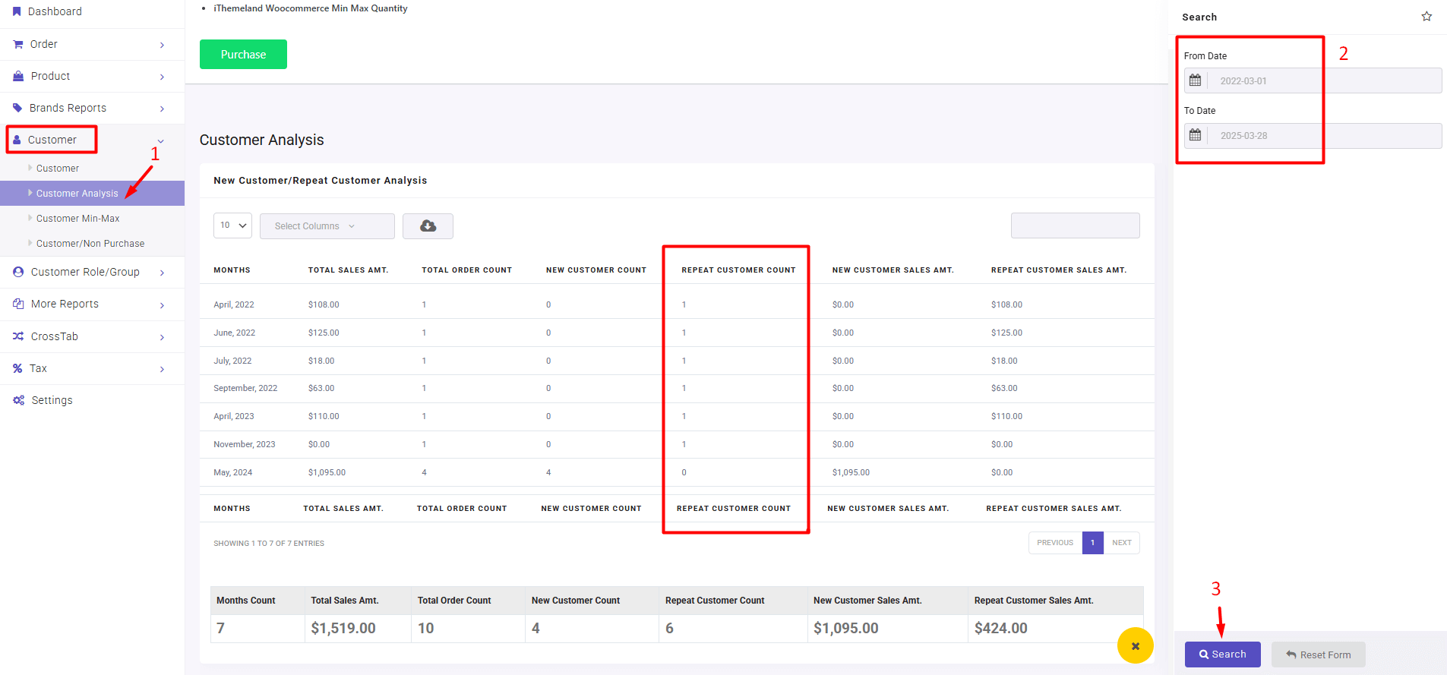
Task: Open Customer Min-Max report
Action: point(78,219)
